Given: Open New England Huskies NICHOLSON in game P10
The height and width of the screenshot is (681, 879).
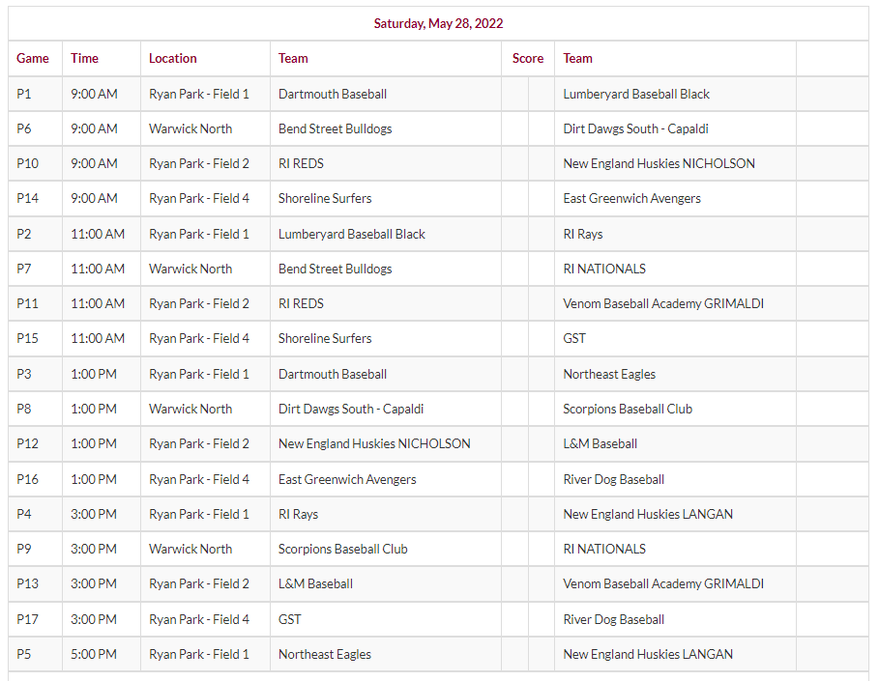Looking at the screenshot, I should [659, 163].
